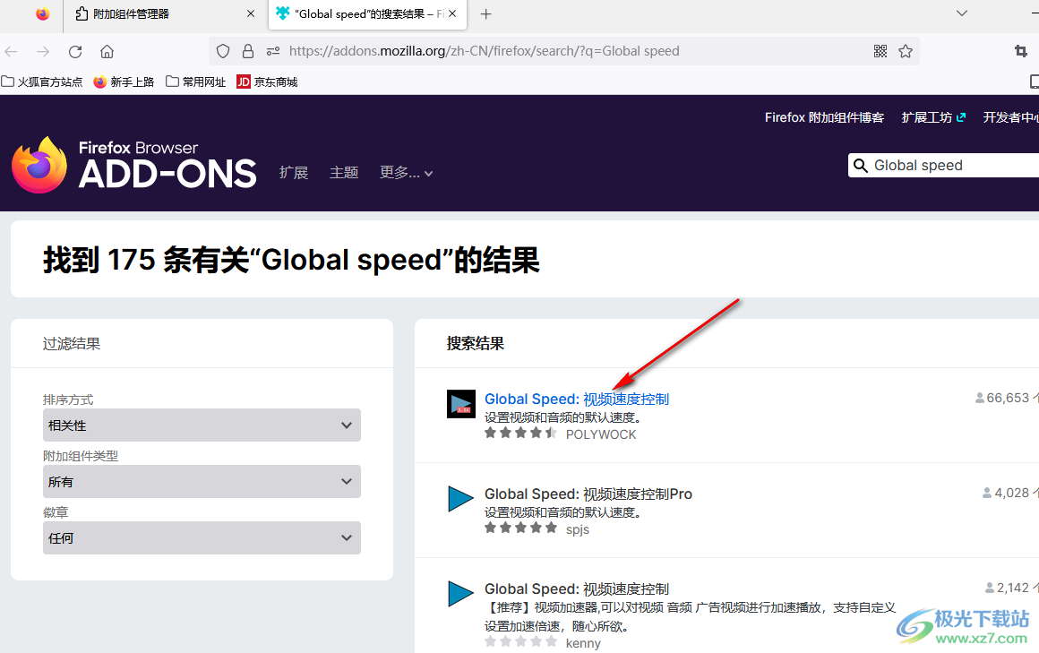Click author name POLYWOCK
The image size is (1039, 653).
pyautogui.click(x=601, y=434)
